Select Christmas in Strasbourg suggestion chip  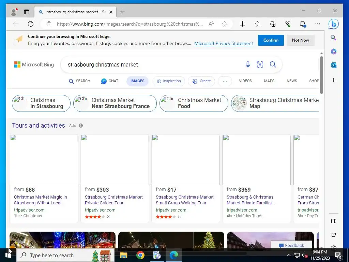tap(41, 103)
